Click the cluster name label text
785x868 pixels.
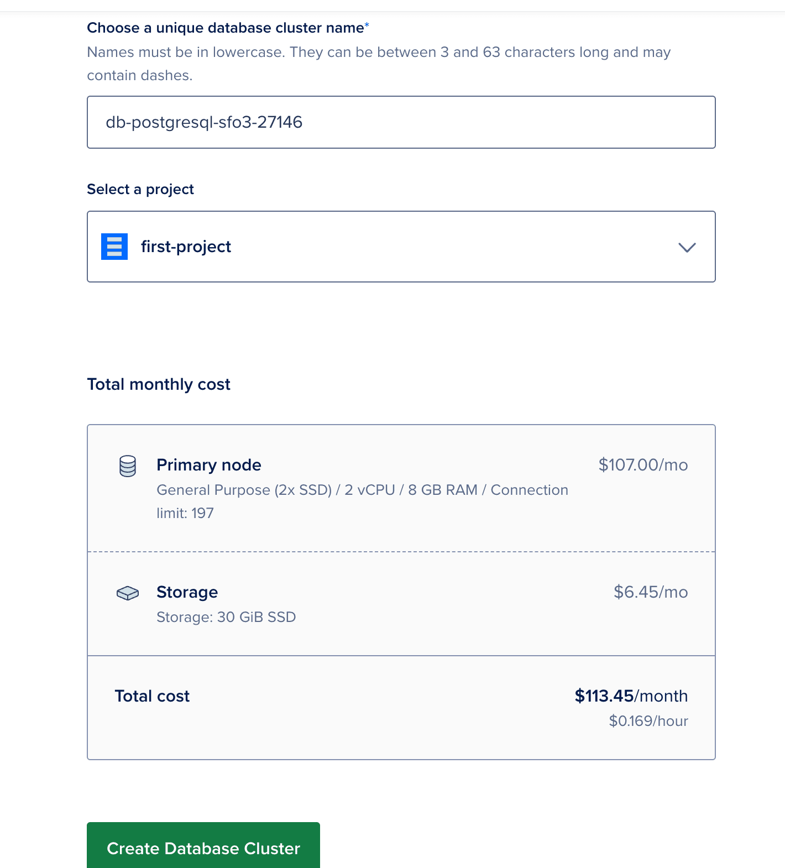click(225, 28)
